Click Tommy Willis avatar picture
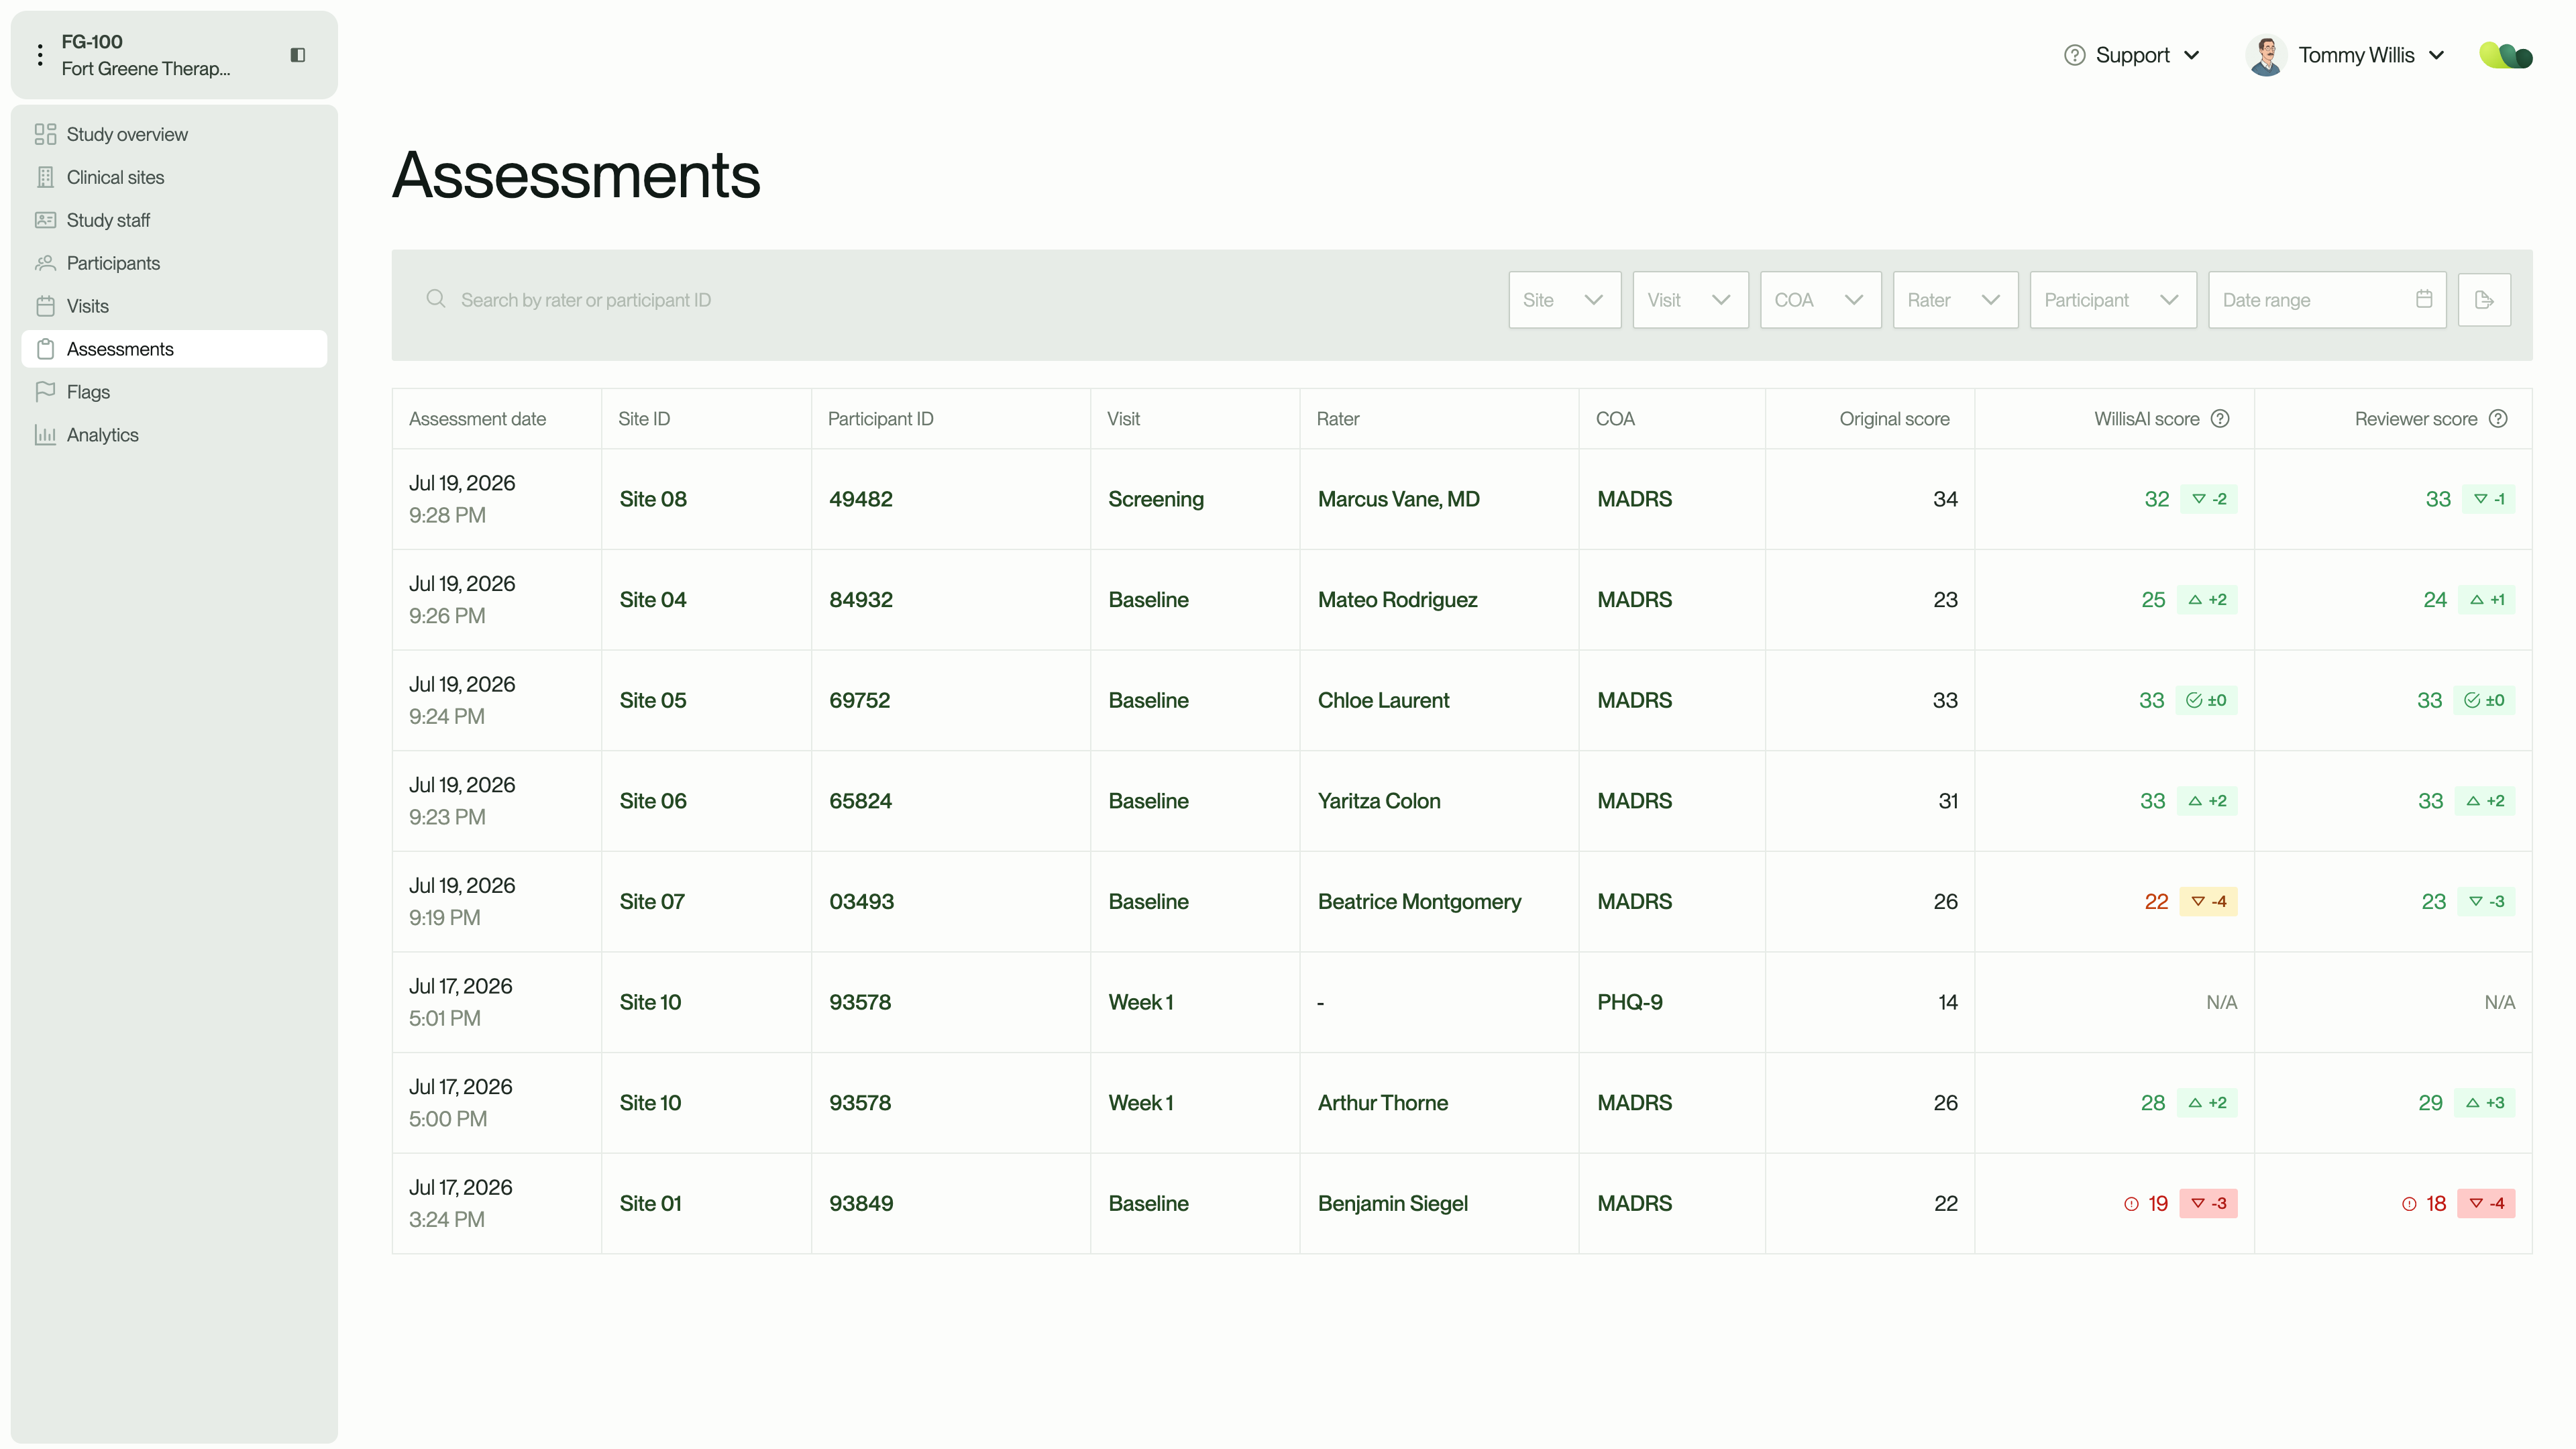 click(x=2266, y=55)
